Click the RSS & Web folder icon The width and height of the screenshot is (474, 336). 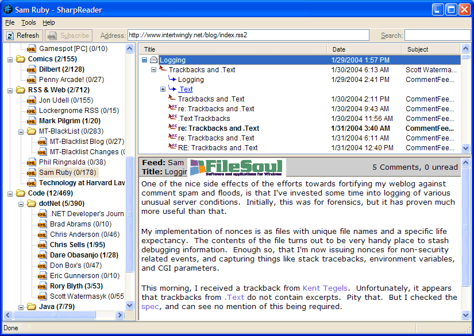[x=20, y=90]
